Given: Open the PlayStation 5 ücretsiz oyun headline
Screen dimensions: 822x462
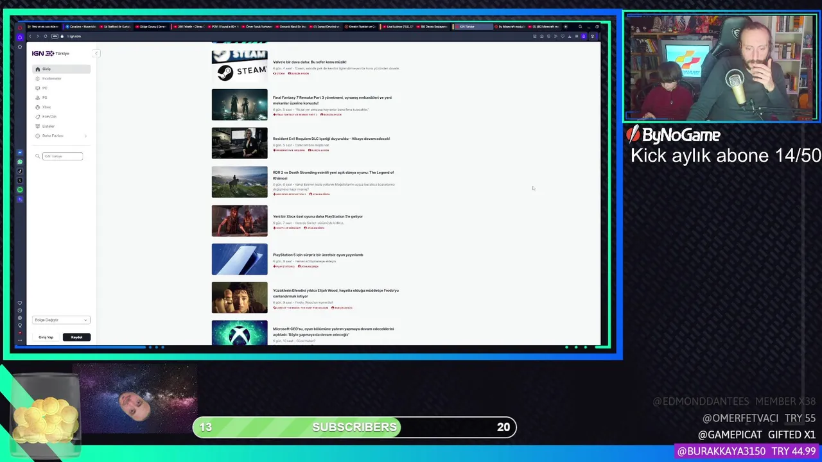Looking at the screenshot, I should tap(318, 255).
